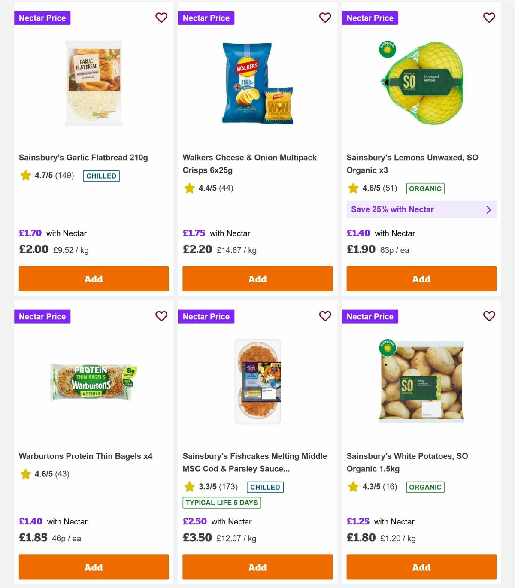Open the Nectar Price badge on the White Potatoes
This screenshot has width=515, height=588.
coord(370,316)
